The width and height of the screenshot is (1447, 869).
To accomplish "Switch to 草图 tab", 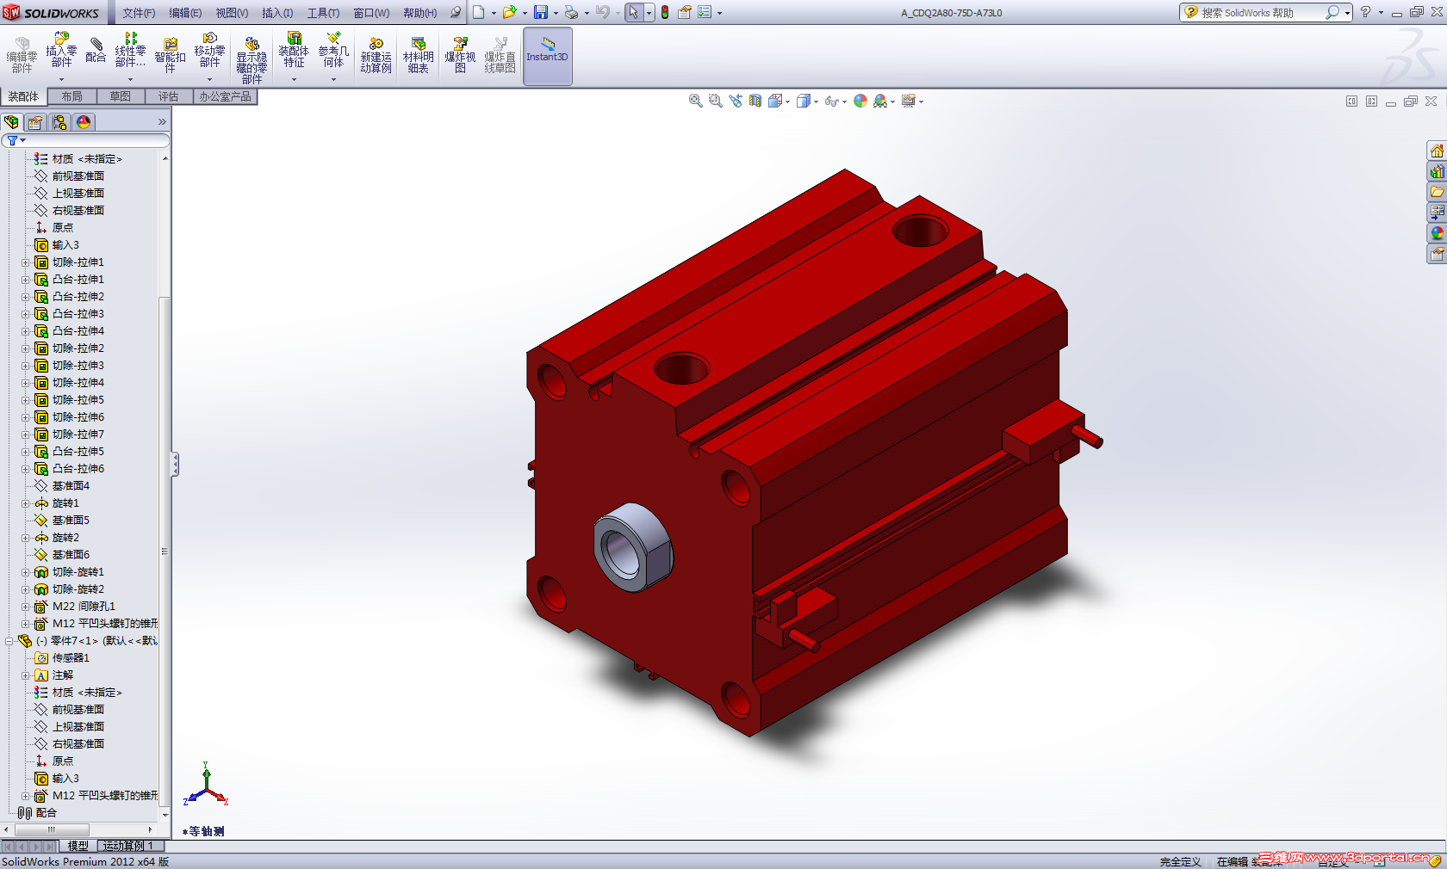I will 121,96.
